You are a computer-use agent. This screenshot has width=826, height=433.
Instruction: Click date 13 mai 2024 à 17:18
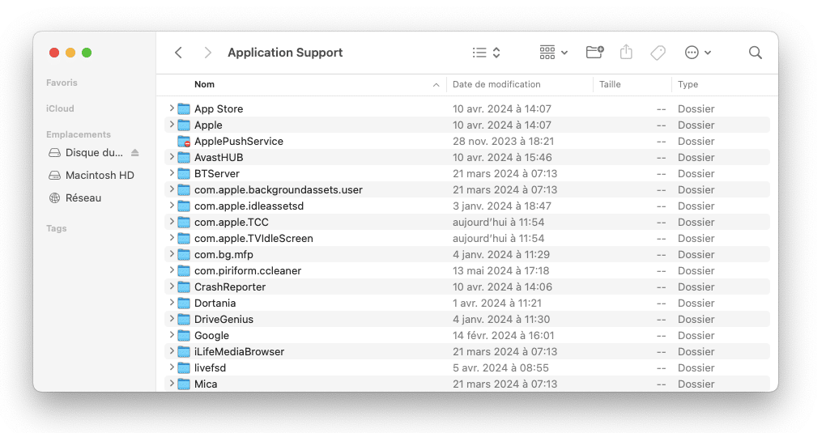tap(500, 271)
